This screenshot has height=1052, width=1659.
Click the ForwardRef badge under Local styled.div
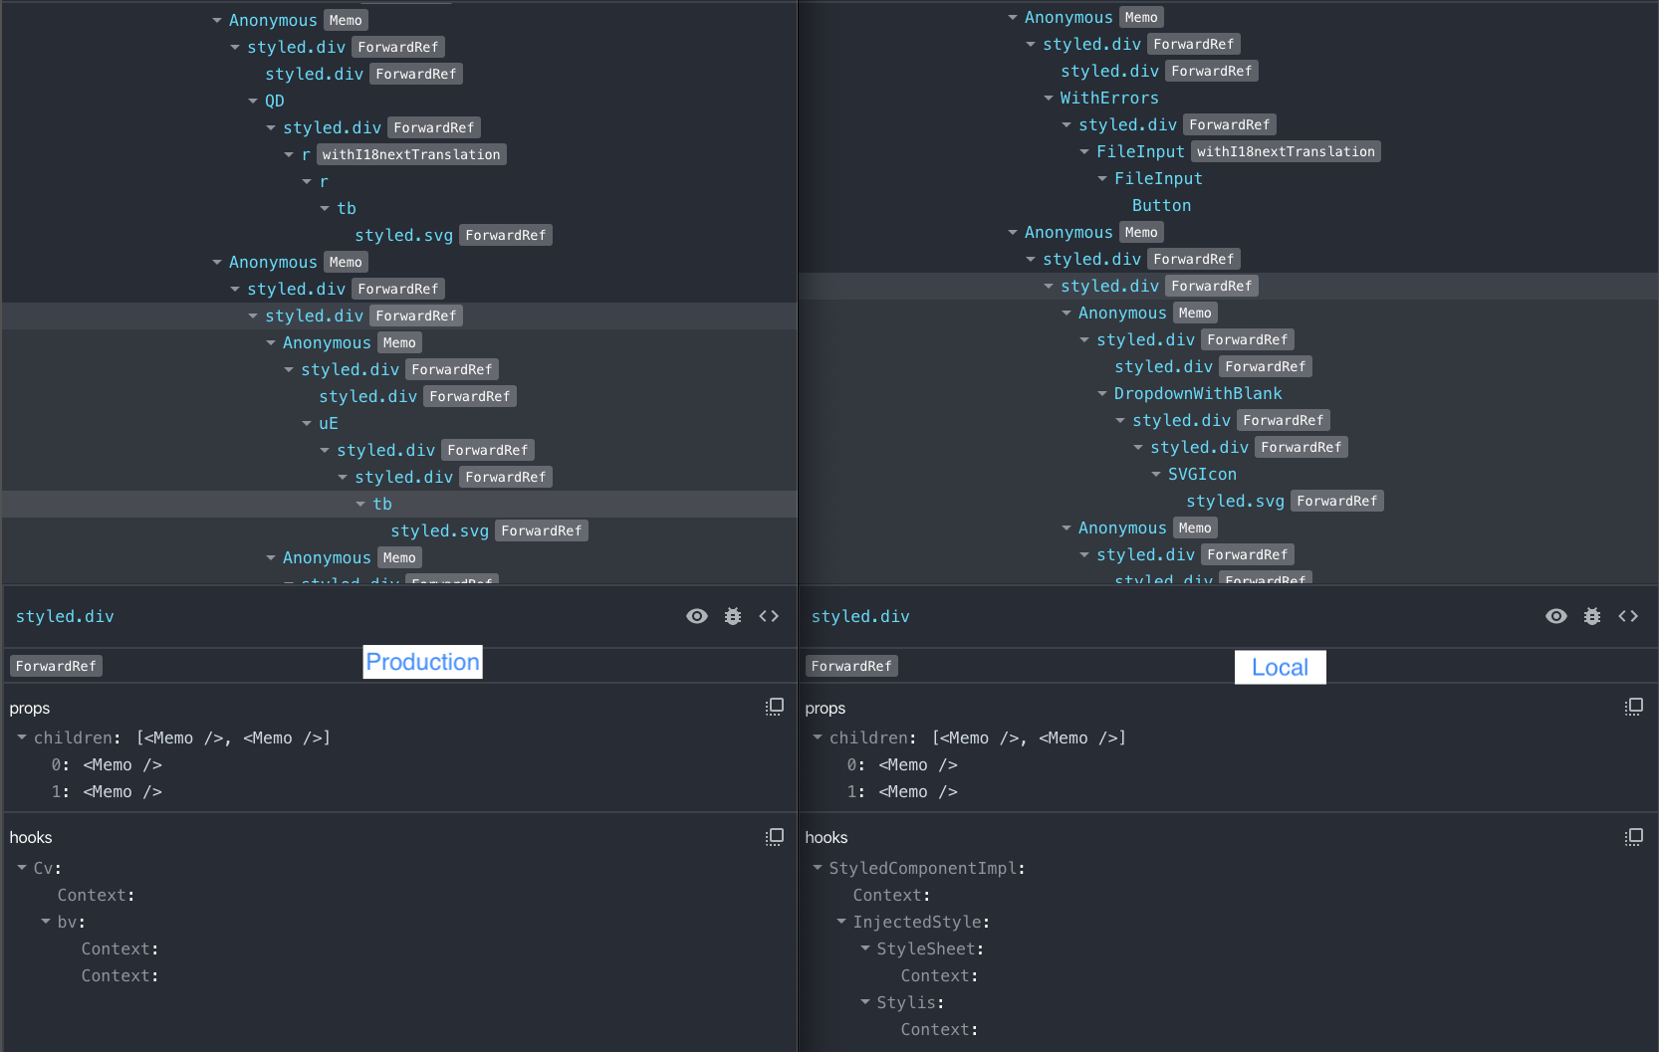[x=851, y=666]
